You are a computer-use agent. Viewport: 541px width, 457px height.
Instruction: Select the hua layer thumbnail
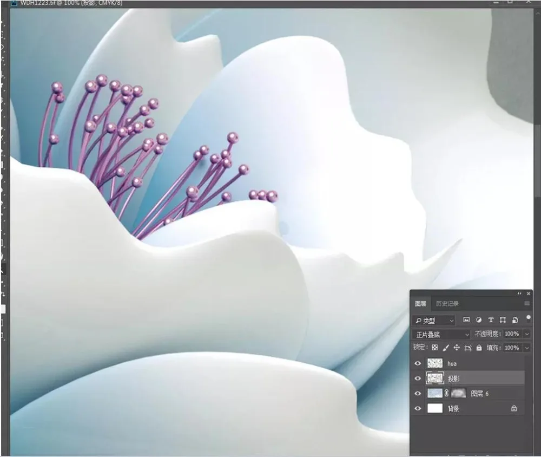pyautogui.click(x=435, y=363)
